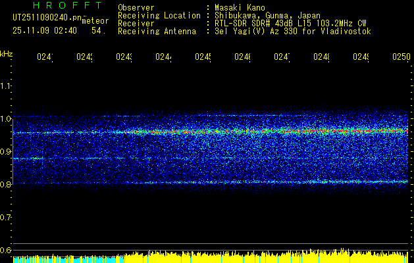Click the 0249 time axis marker

click(361, 57)
